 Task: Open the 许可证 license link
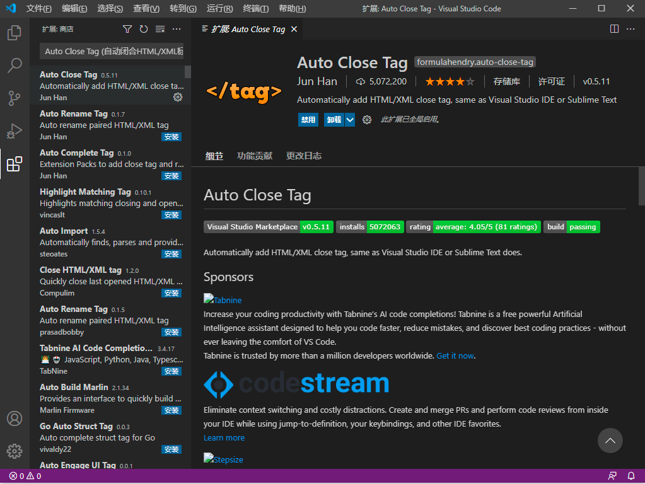tap(552, 81)
